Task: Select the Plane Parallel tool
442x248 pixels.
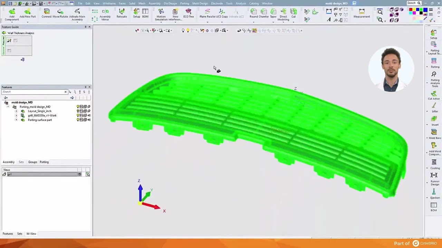Action: pyautogui.click(x=207, y=13)
